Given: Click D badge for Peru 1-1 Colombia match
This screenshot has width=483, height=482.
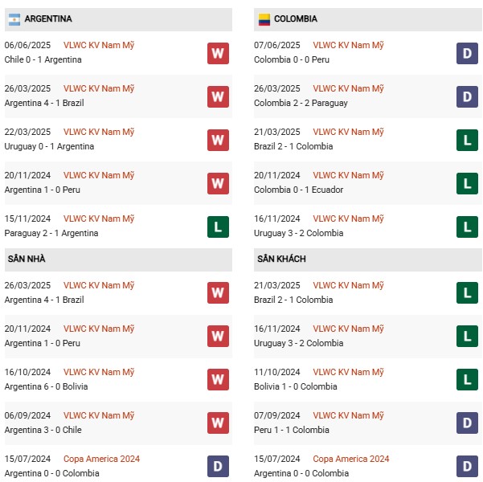Looking at the screenshot, I should click(x=467, y=423).
